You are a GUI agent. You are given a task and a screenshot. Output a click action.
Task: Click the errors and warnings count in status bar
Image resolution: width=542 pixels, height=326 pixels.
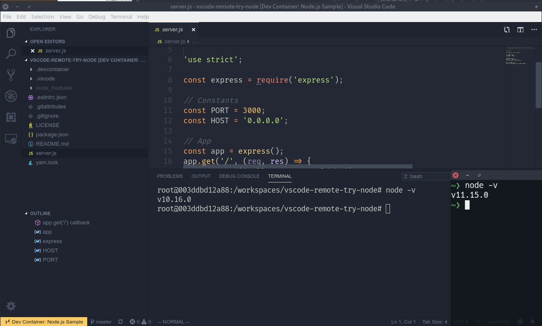(x=140, y=321)
